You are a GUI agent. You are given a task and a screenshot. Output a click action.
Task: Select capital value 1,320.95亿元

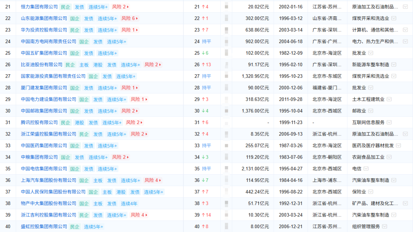(255, 77)
